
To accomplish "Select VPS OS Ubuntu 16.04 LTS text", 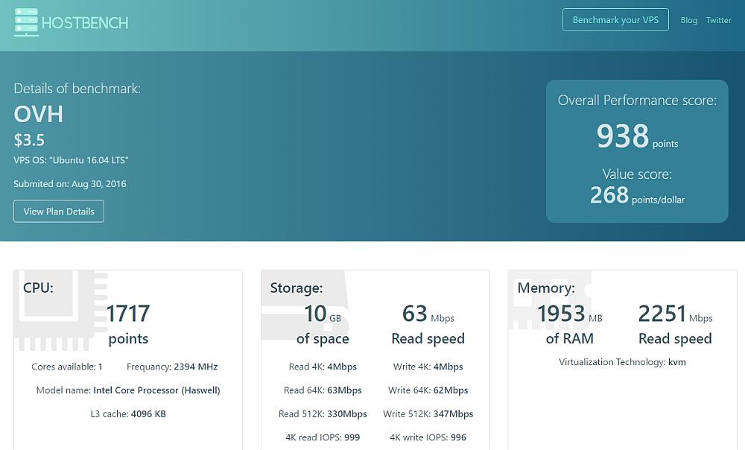I will coord(72,160).
